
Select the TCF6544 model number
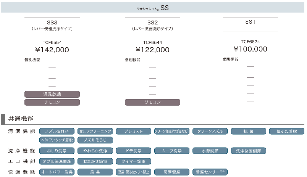(152, 42)
